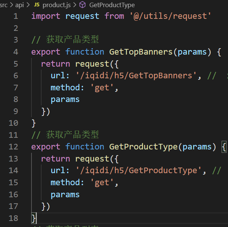Open the product.js breadcrumb file picker
The width and height of the screenshot is (228, 227).
56,5
